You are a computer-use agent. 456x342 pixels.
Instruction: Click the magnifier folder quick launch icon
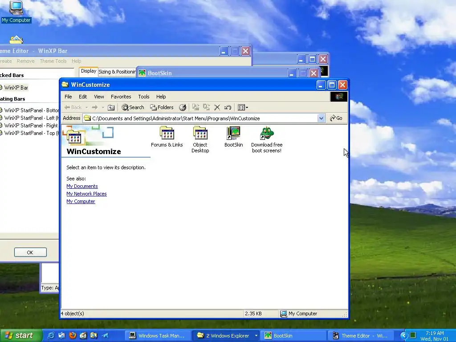[94, 336]
